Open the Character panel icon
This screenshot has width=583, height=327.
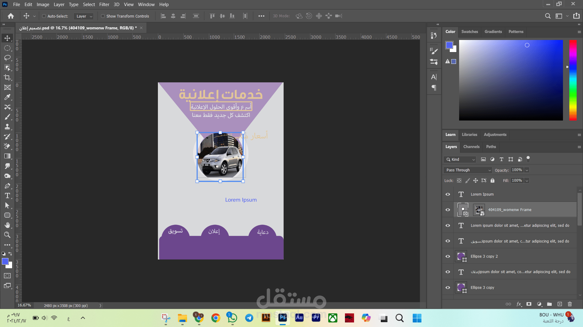434,77
